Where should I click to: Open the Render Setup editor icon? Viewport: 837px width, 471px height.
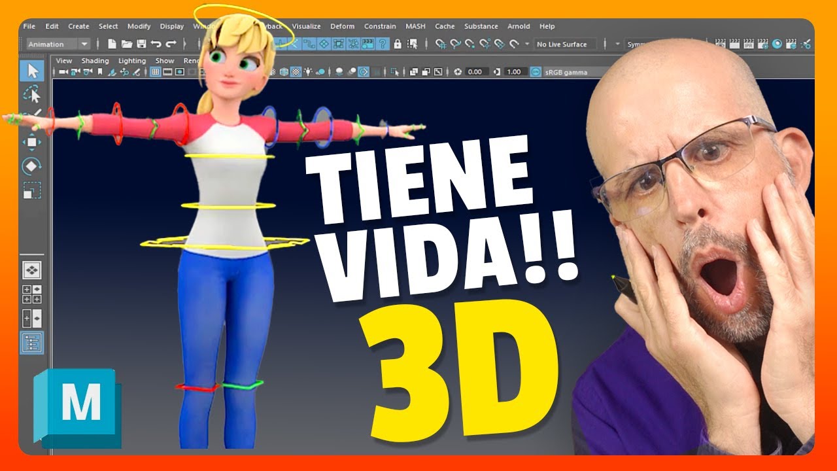(x=791, y=44)
